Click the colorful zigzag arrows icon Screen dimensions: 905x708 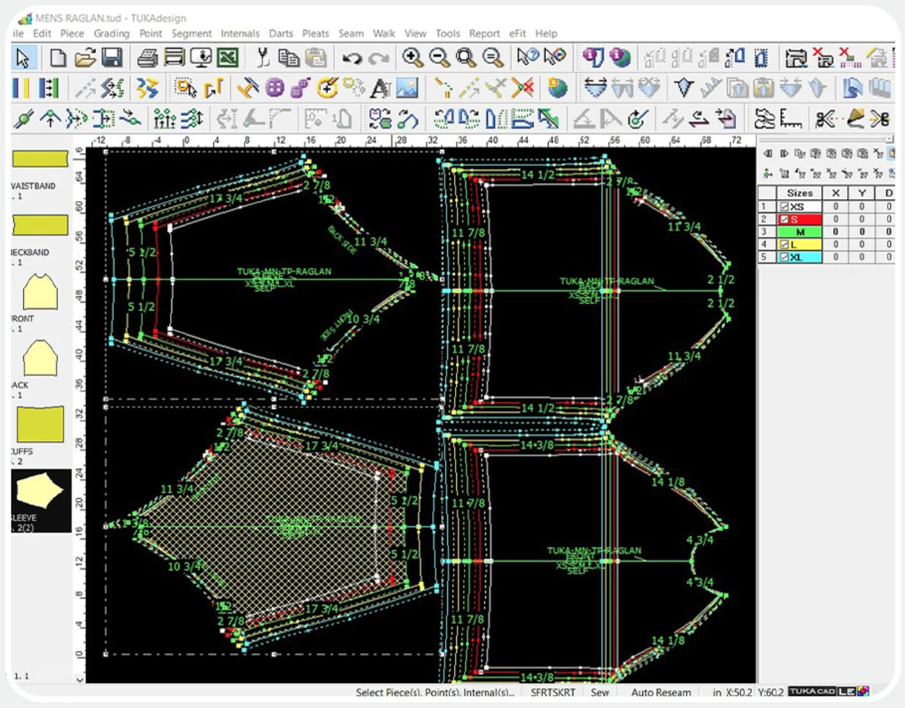(x=148, y=88)
